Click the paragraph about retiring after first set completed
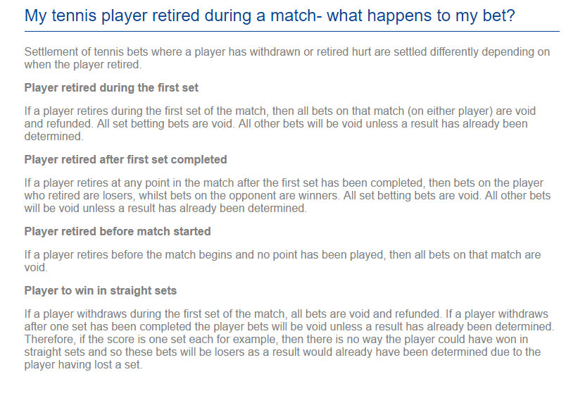The height and width of the screenshot is (403, 566). [x=287, y=195]
